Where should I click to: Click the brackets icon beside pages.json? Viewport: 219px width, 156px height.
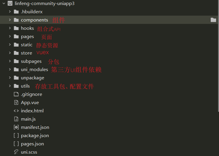(16, 144)
